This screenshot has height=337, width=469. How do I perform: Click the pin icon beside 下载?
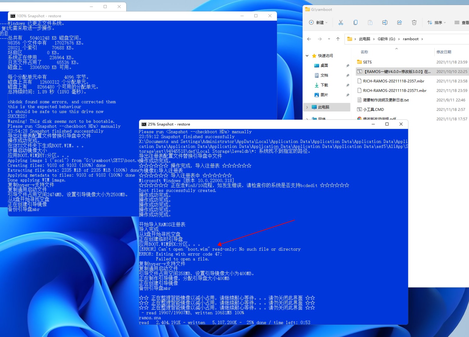tap(348, 85)
